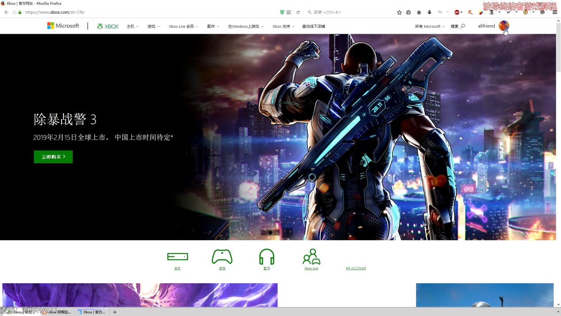Screen dimensions: 561x316
Task: Click the XBOX logo in the navbar
Action: click(x=107, y=26)
